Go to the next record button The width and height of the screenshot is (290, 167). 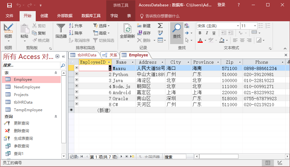click(121, 157)
